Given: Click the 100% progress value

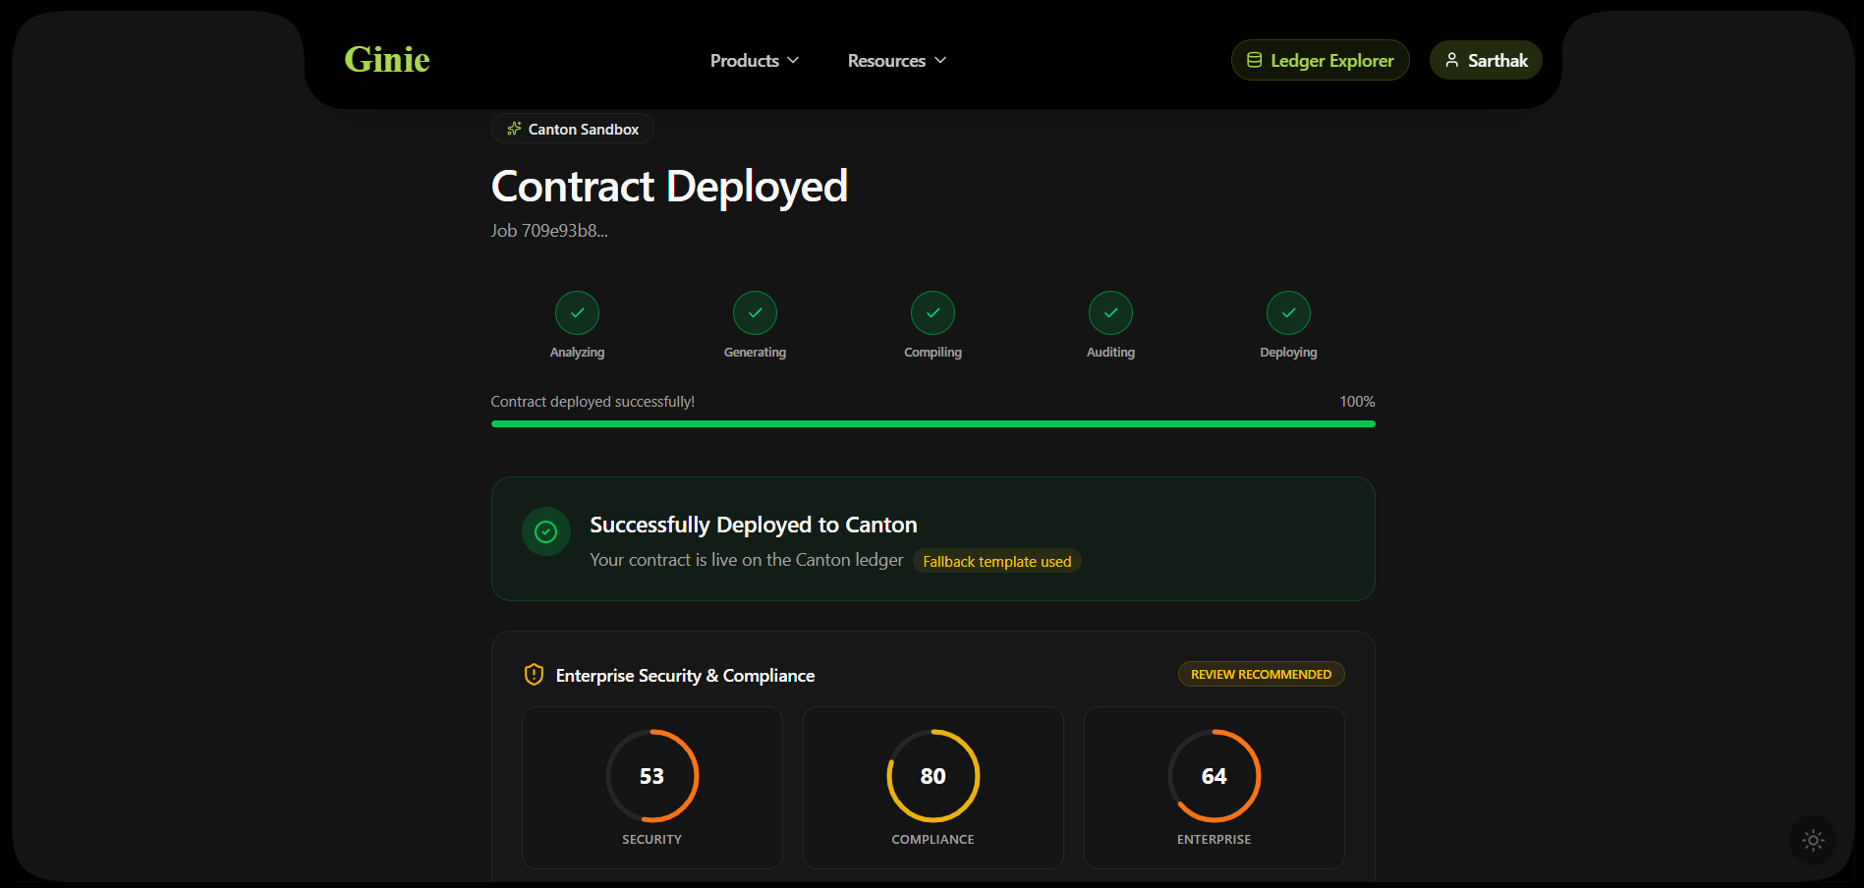Looking at the screenshot, I should coord(1357,402).
